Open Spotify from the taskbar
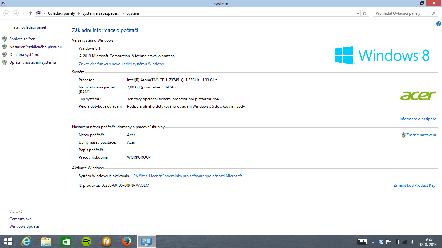Viewport: 442px width, 248px height. tap(86, 241)
